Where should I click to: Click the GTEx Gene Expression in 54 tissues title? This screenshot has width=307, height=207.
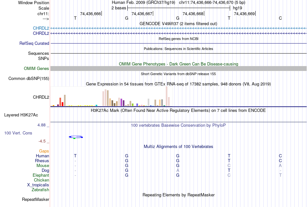[x=178, y=84]
